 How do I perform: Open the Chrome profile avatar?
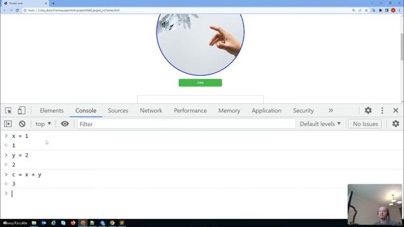[x=393, y=10]
